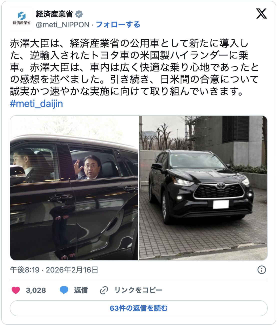Screen dimensions: 277x325
Task: Click the blue reply bubble icon
Action: tap(64, 290)
